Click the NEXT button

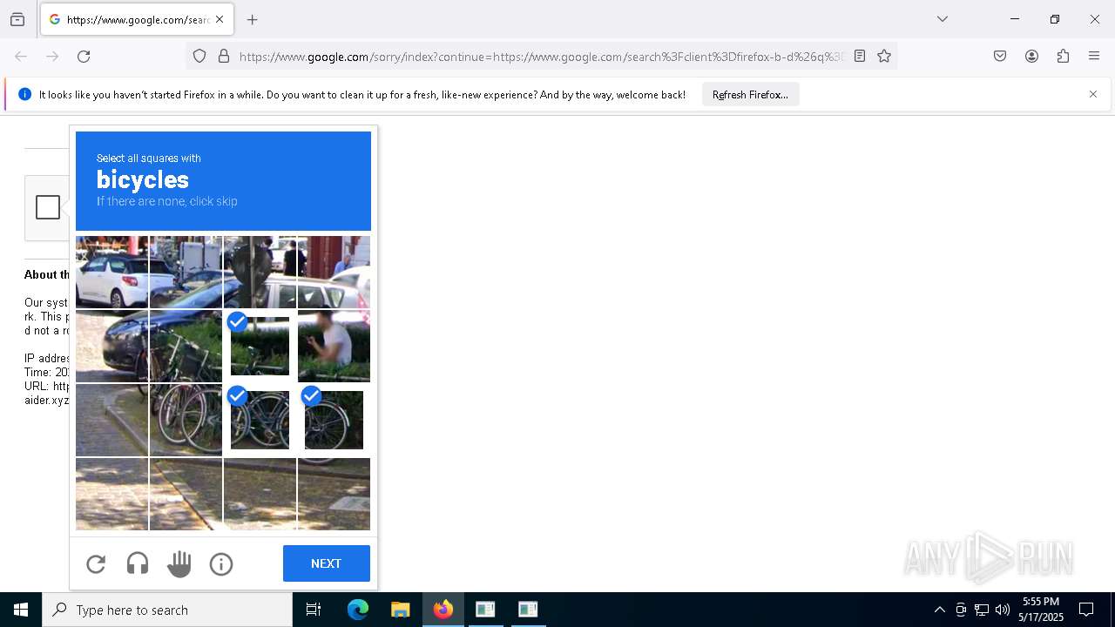[x=327, y=563]
